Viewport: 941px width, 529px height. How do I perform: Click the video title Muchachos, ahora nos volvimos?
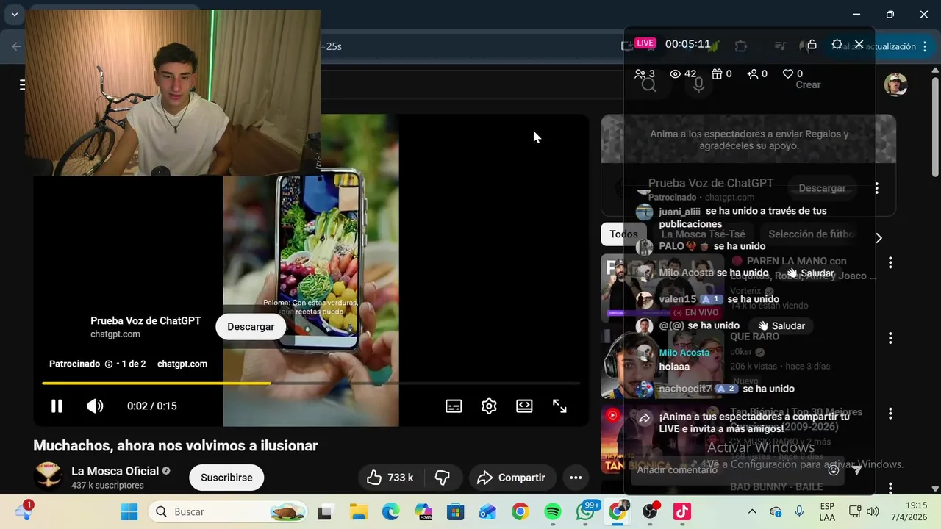point(175,445)
